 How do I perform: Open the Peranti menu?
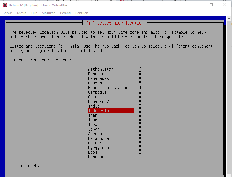point(65,13)
